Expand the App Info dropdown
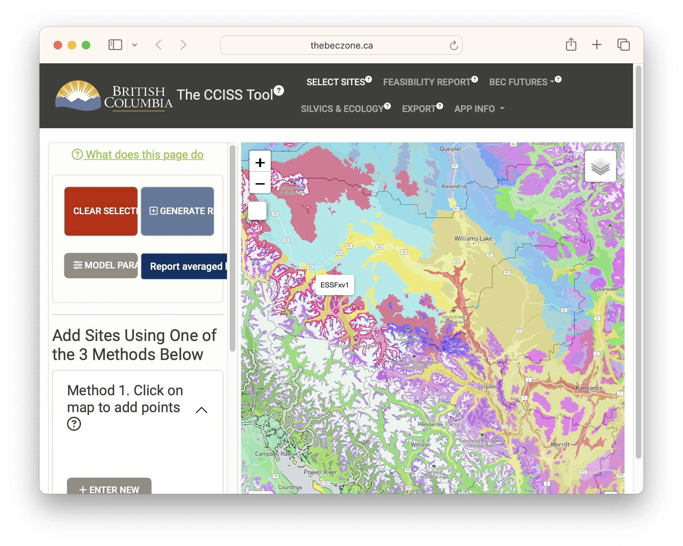The width and height of the screenshot is (683, 546). pyautogui.click(x=479, y=109)
